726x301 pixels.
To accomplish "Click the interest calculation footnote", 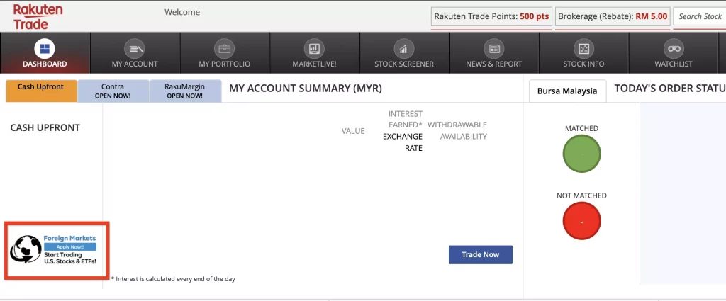I will click(x=173, y=279).
